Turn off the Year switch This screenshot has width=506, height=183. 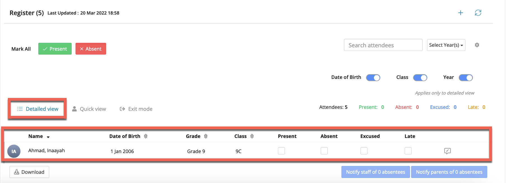point(466,78)
